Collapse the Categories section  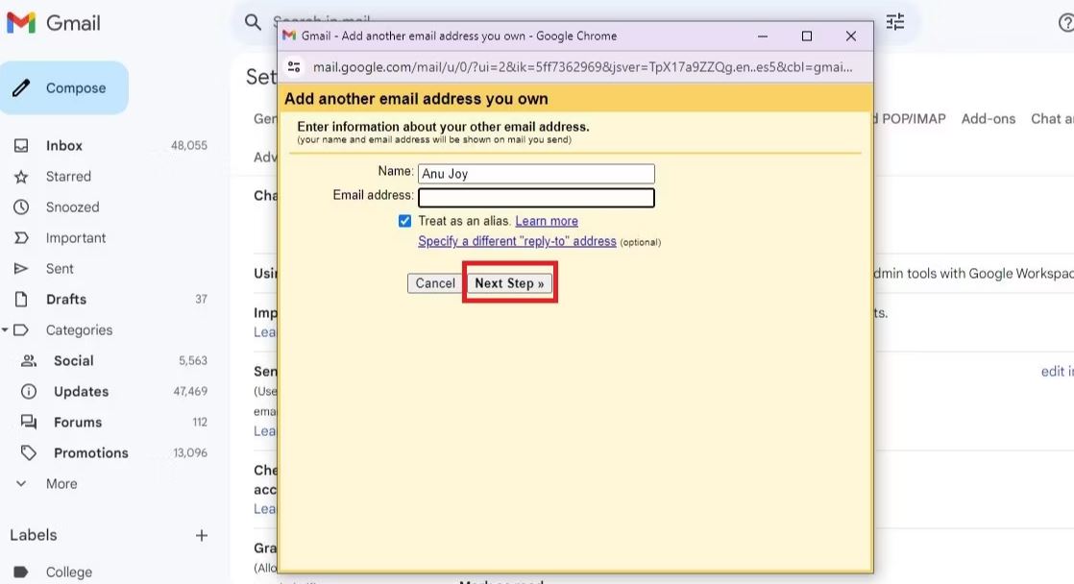point(6,330)
